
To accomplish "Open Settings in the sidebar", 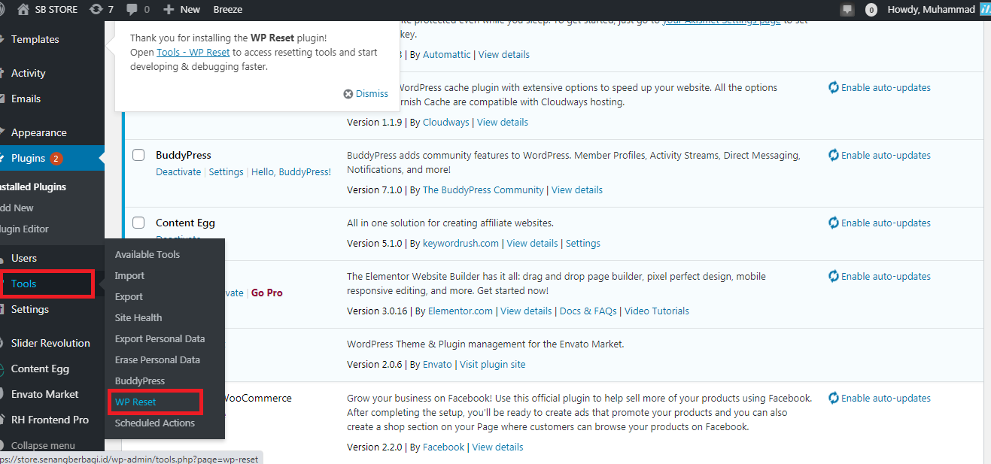I will tap(30, 309).
